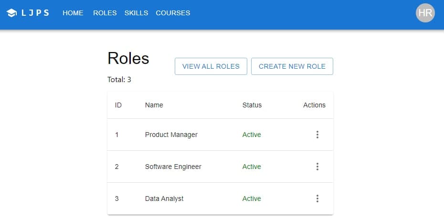The height and width of the screenshot is (220, 444).
Task: Navigate to the SKILLS section
Action: tap(136, 13)
